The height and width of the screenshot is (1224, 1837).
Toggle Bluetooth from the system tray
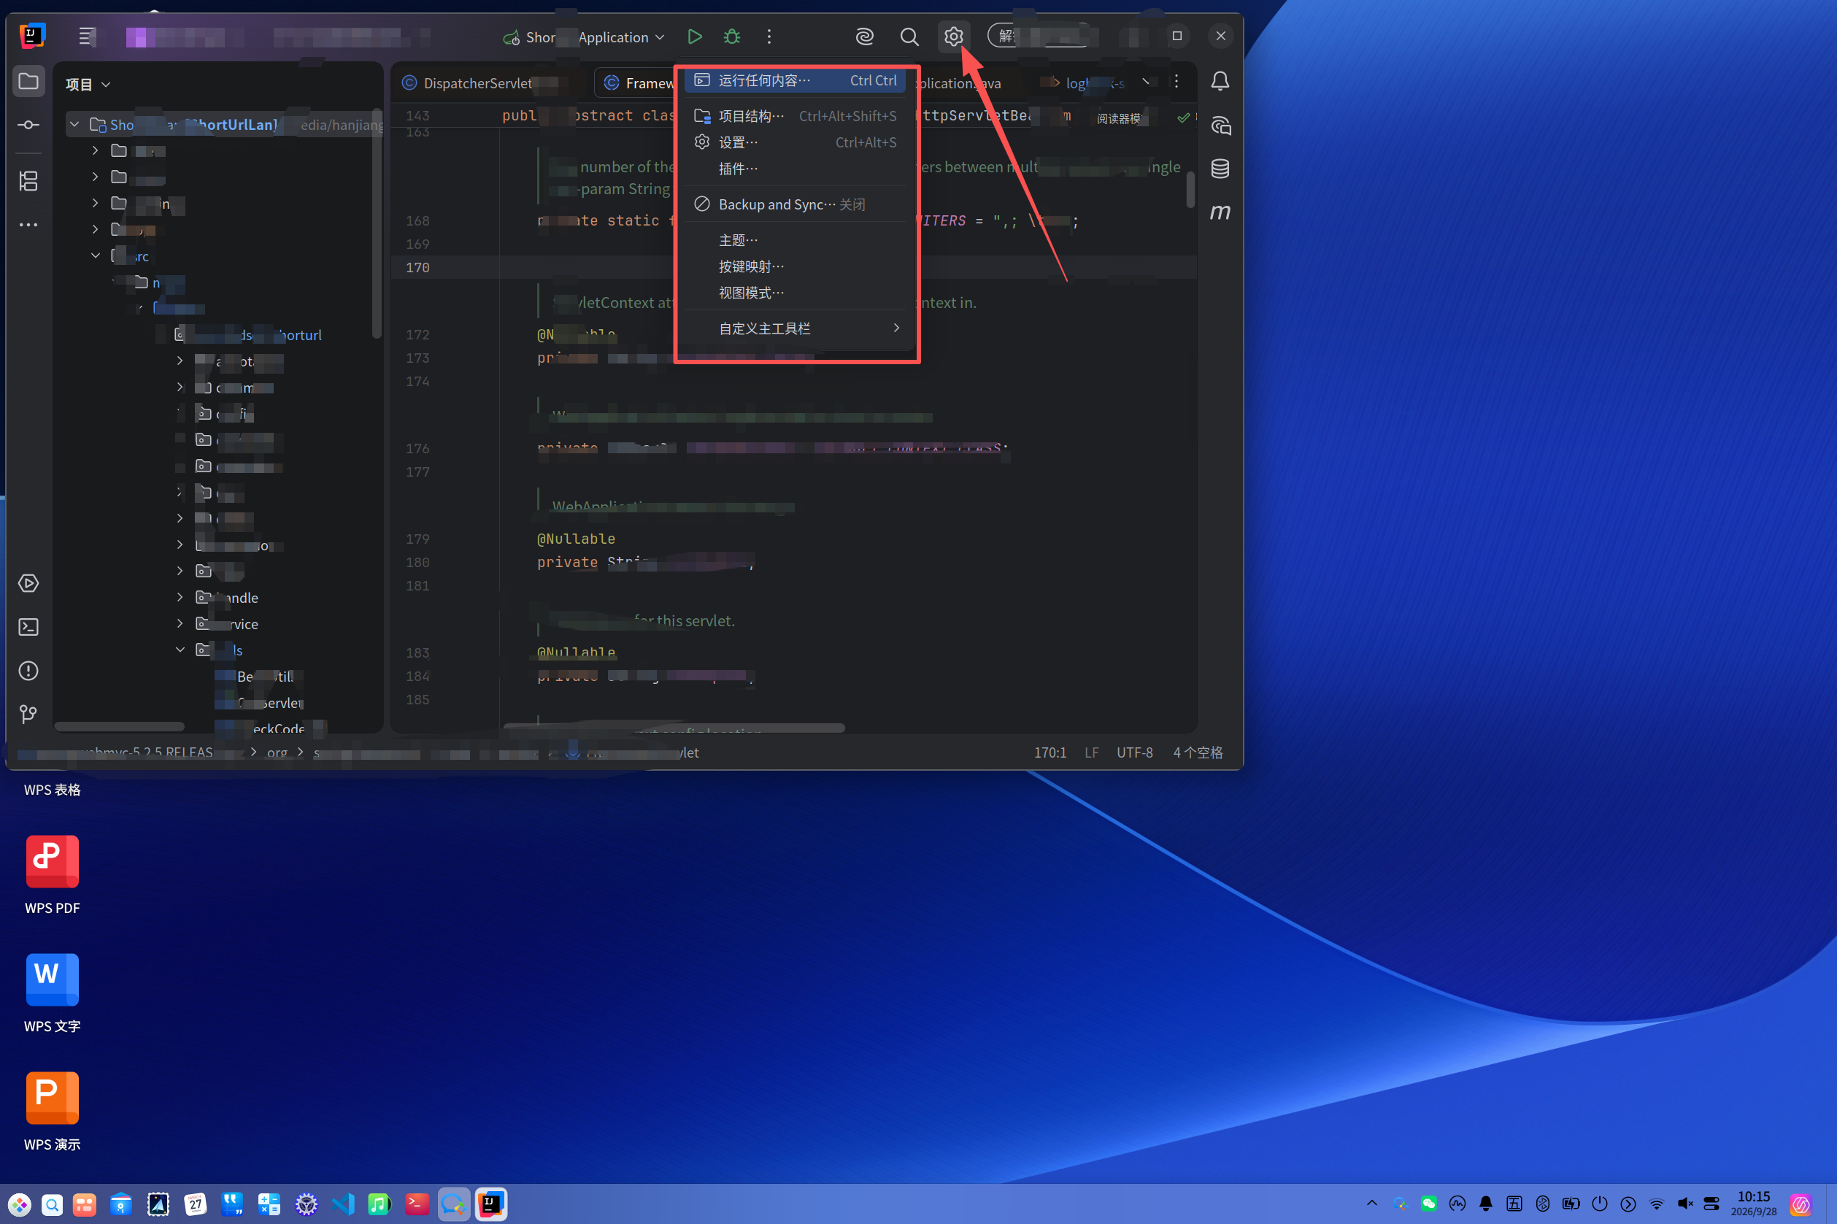pos(1543,1204)
